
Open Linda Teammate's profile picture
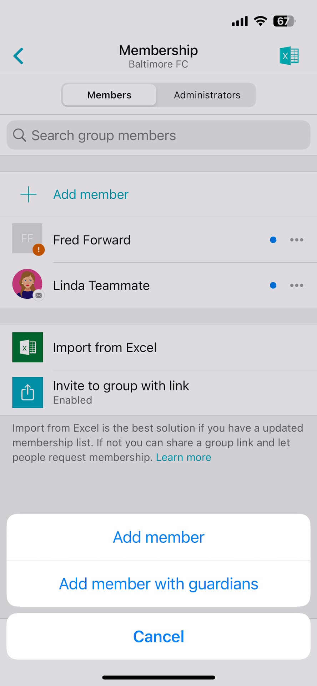click(27, 284)
